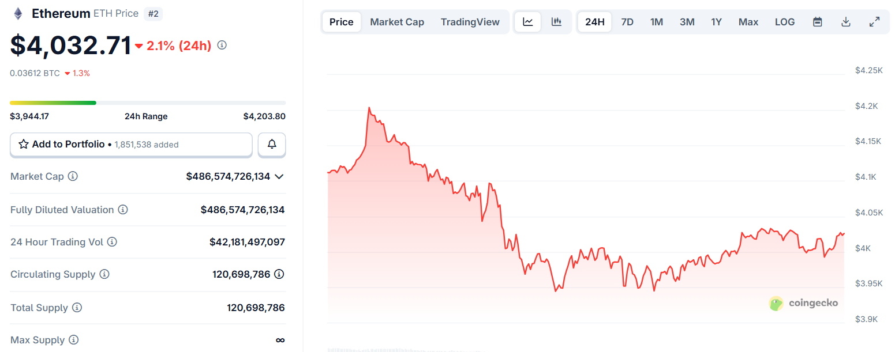Download the chart data
The width and height of the screenshot is (895, 352).
(845, 21)
